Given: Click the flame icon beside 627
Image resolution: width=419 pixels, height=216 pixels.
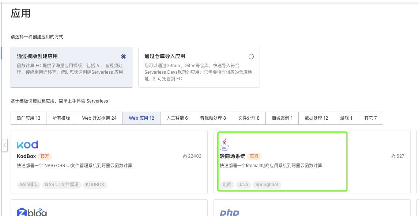Looking at the screenshot, I should [x=393, y=156].
